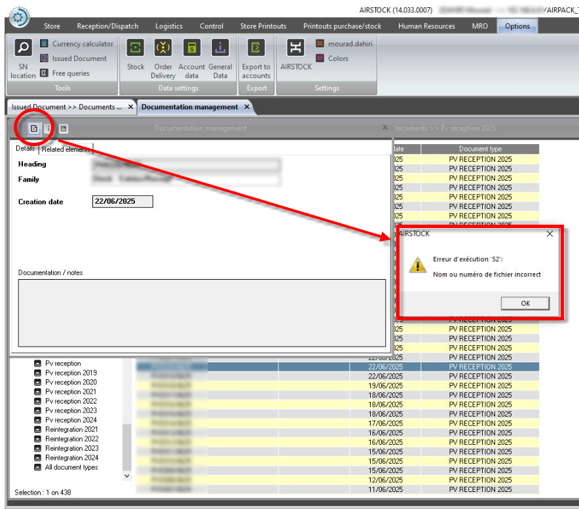Click Free queries in Tools group
Screen dimensions: 579x509
point(70,73)
